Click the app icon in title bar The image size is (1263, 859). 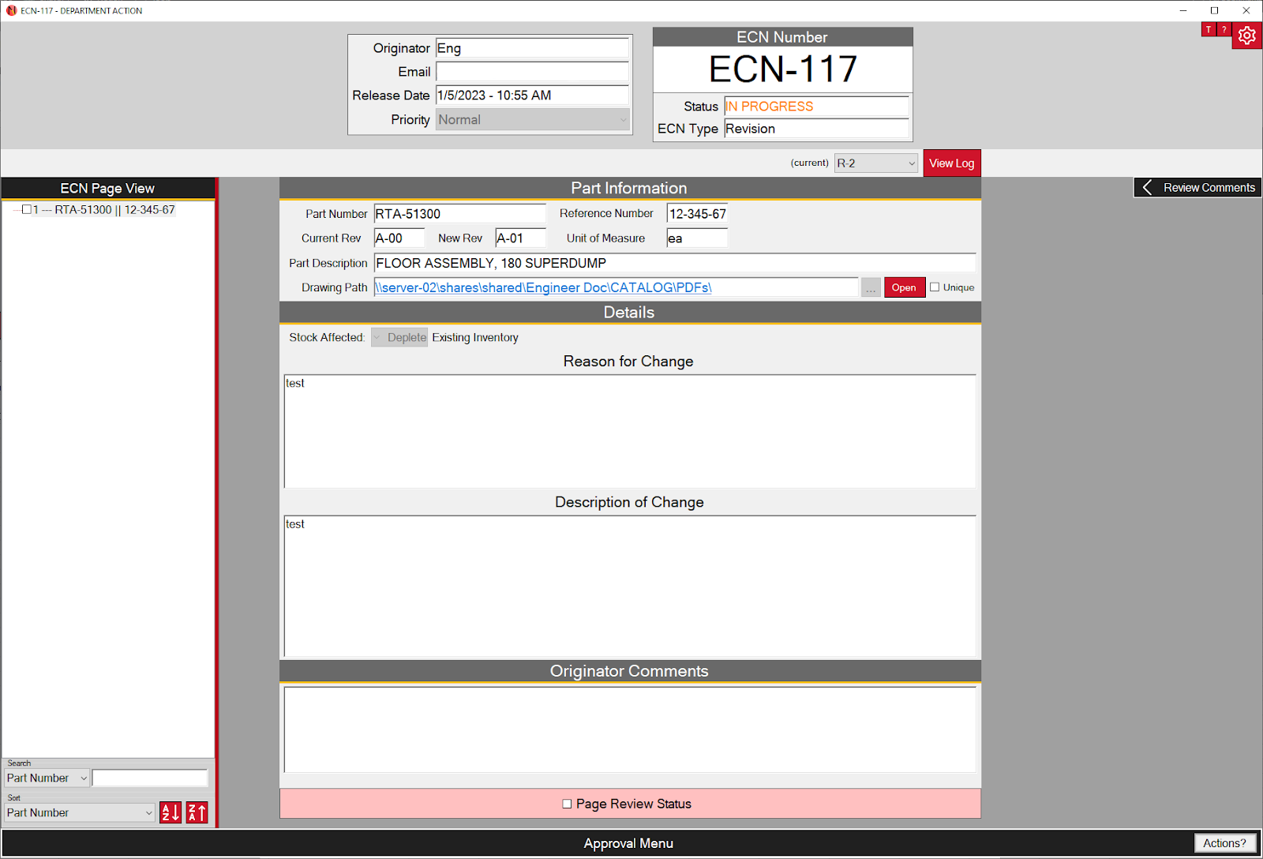[11, 10]
